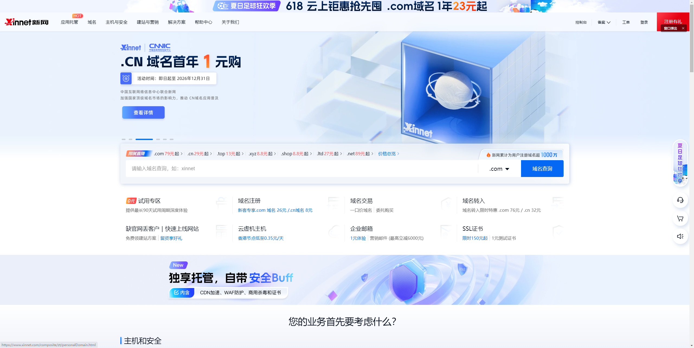The height and width of the screenshot is (348, 694).
Task: Open the shopping cart icon
Action: click(680, 219)
